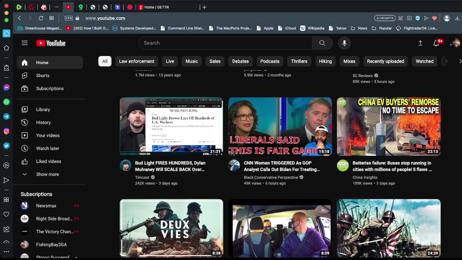
Task: Open Shorts in the sidebar
Action: [x=50, y=75]
